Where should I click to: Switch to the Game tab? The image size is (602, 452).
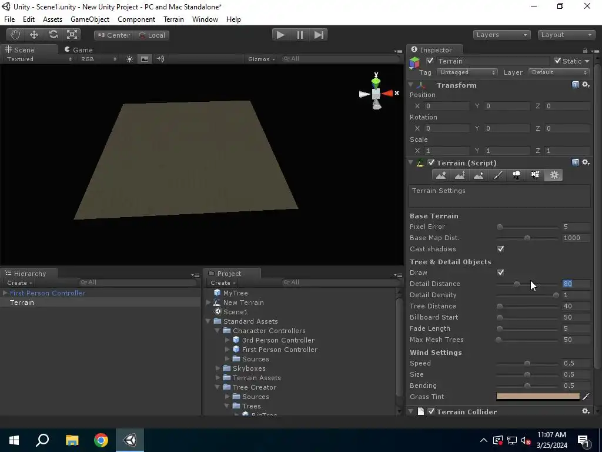[x=79, y=50]
